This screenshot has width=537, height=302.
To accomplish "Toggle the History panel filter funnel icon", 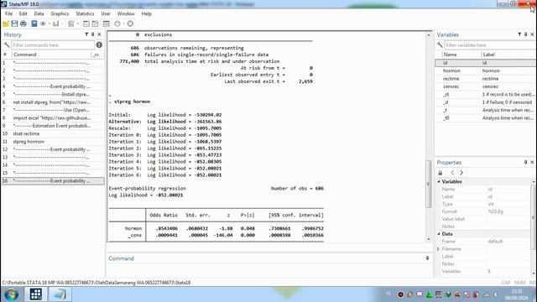I will click(86, 34).
